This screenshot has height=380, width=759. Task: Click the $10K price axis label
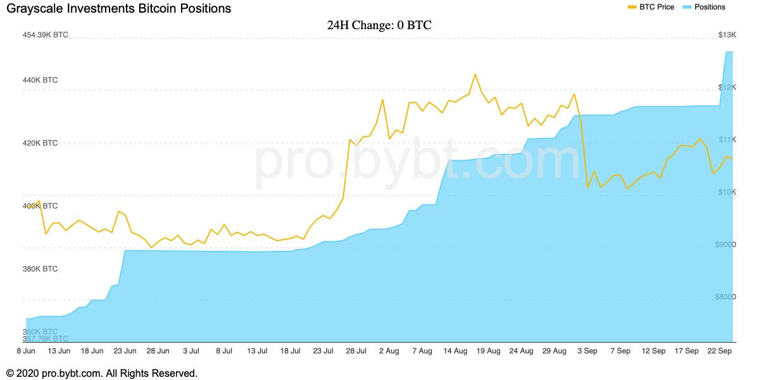coord(727,192)
